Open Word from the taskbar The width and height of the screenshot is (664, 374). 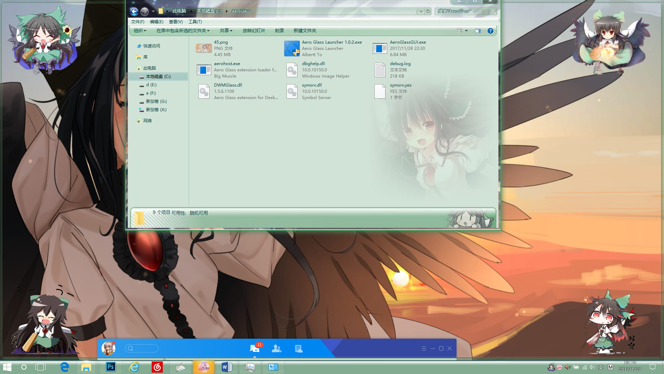[227, 367]
